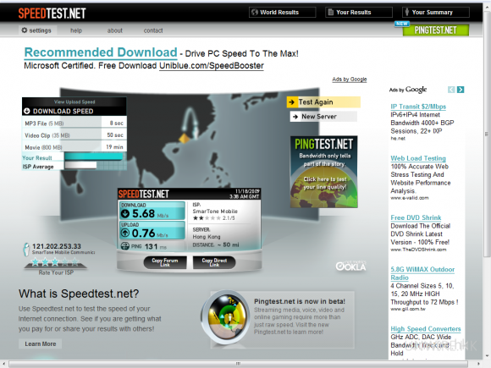The height and width of the screenshot is (368, 491).
Task: Click the previous ads arrow icon
Action: (x=451, y=90)
